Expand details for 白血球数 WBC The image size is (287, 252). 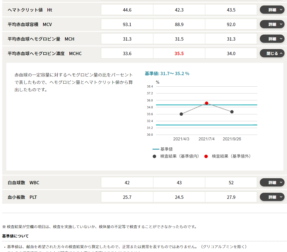(x=272, y=182)
